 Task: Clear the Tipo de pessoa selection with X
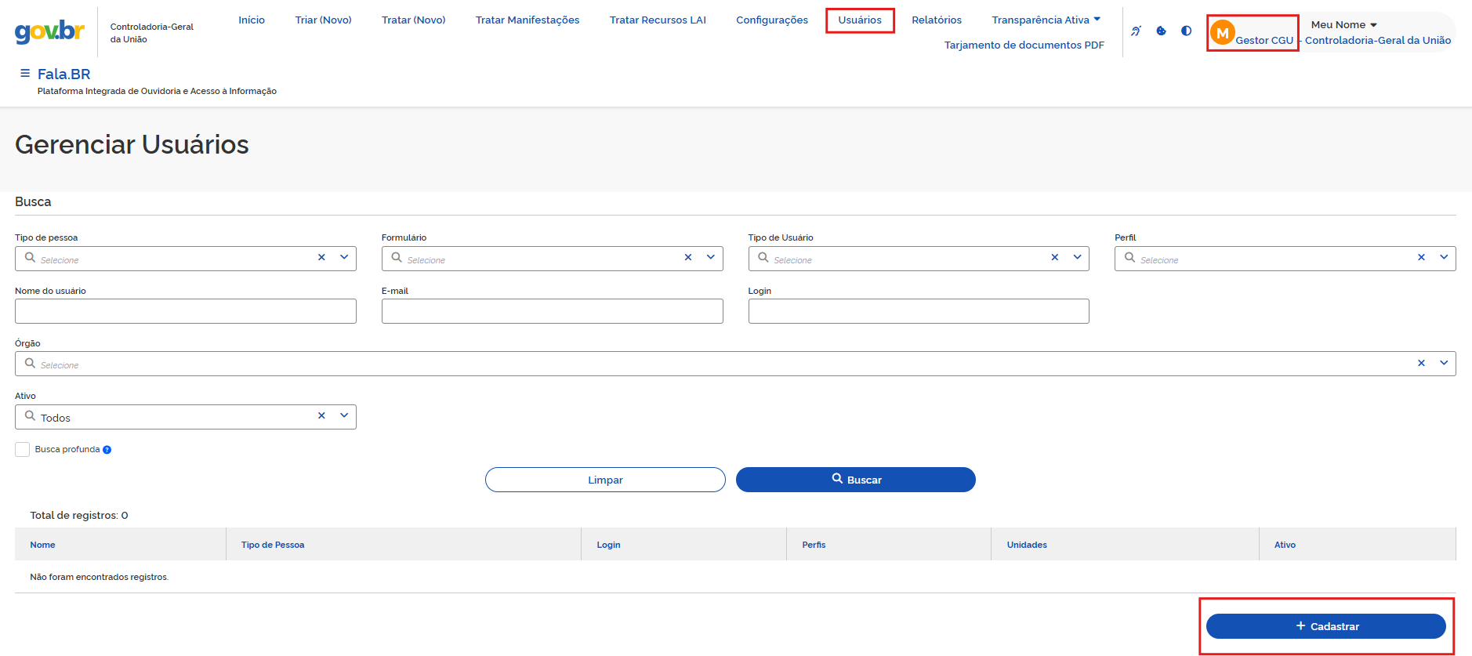pyautogui.click(x=321, y=258)
